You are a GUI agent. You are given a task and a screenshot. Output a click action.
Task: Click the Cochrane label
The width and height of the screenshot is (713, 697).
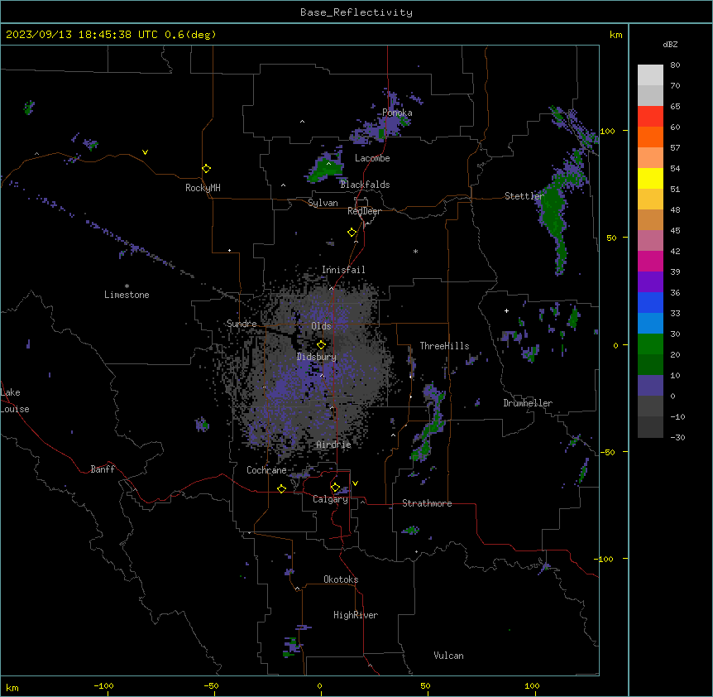(266, 470)
